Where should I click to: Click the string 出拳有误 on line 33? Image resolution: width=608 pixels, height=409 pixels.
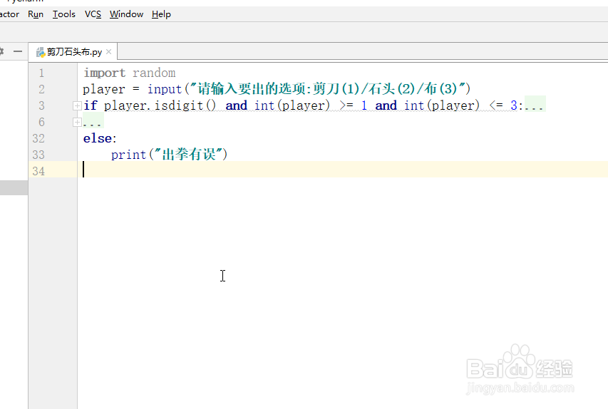pyautogui.click(x=189, y=155)
